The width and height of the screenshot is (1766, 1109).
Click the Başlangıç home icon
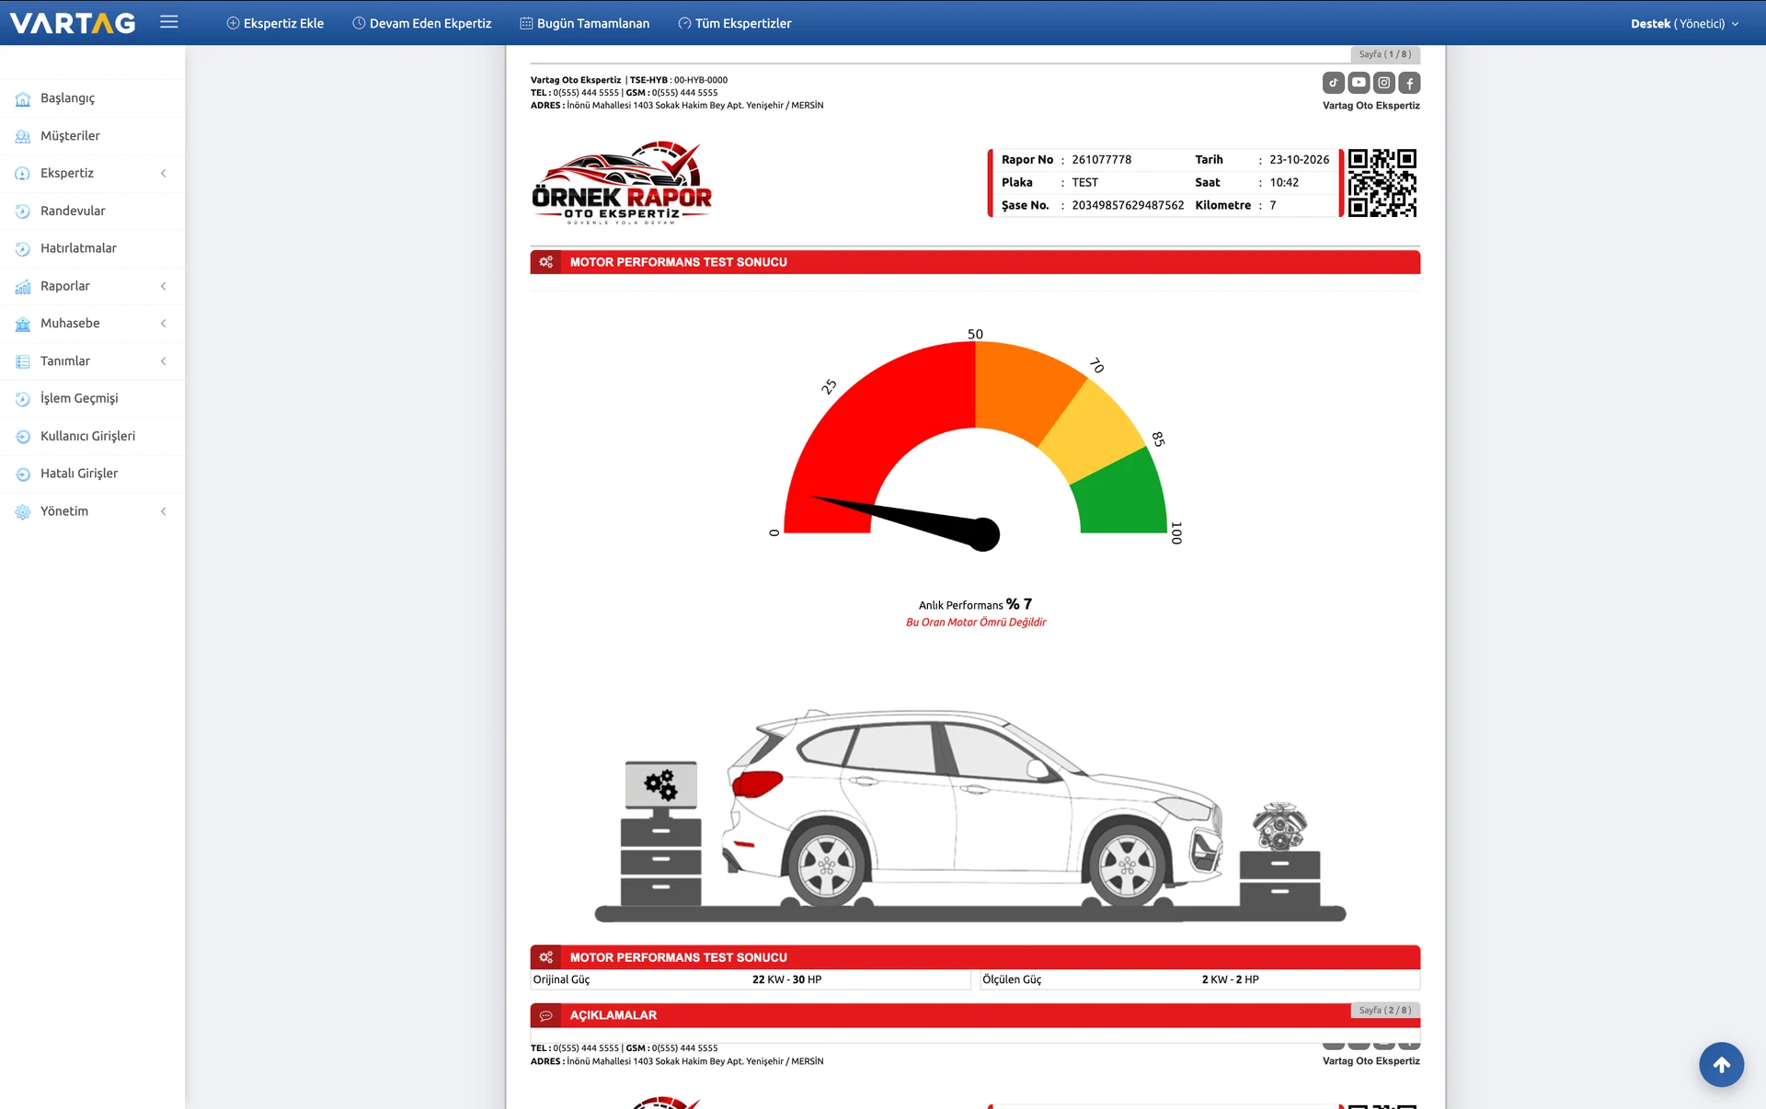tap(23, 98)
